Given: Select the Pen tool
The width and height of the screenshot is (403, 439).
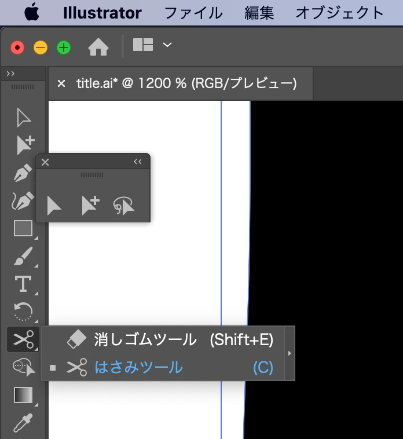Looking at the screenshot, I should [23, 173].
